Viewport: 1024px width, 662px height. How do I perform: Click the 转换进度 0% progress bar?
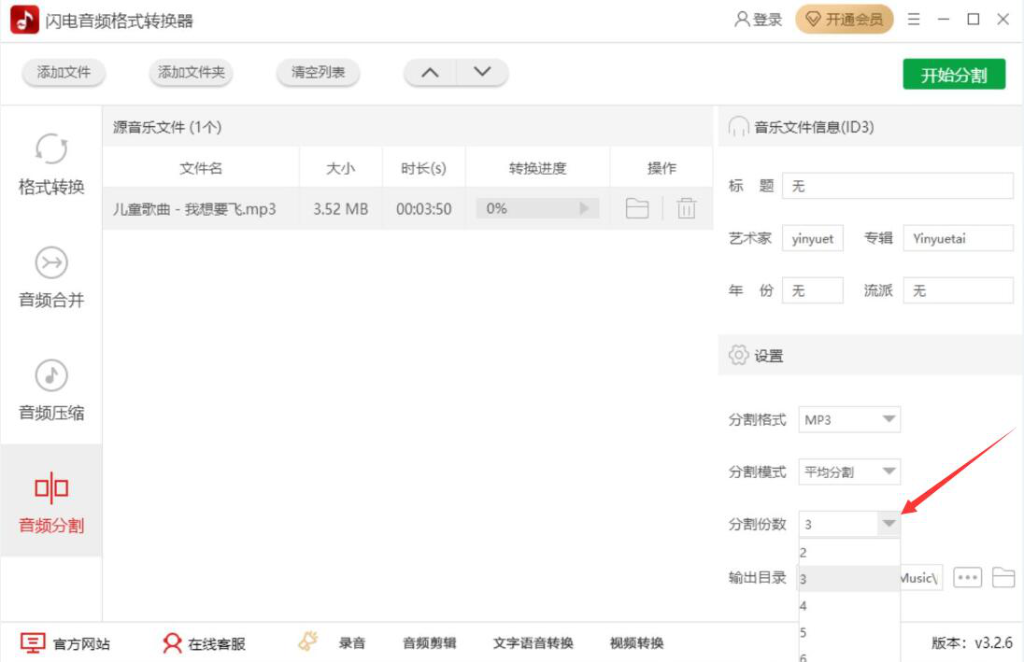pyautogui.click(x=537, y=208)
